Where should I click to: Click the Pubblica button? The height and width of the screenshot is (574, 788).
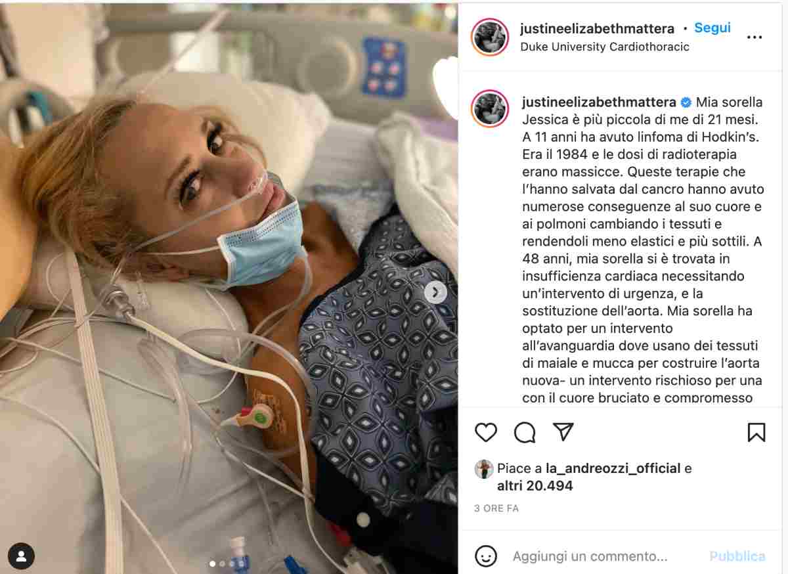click(x=737, y=556)
